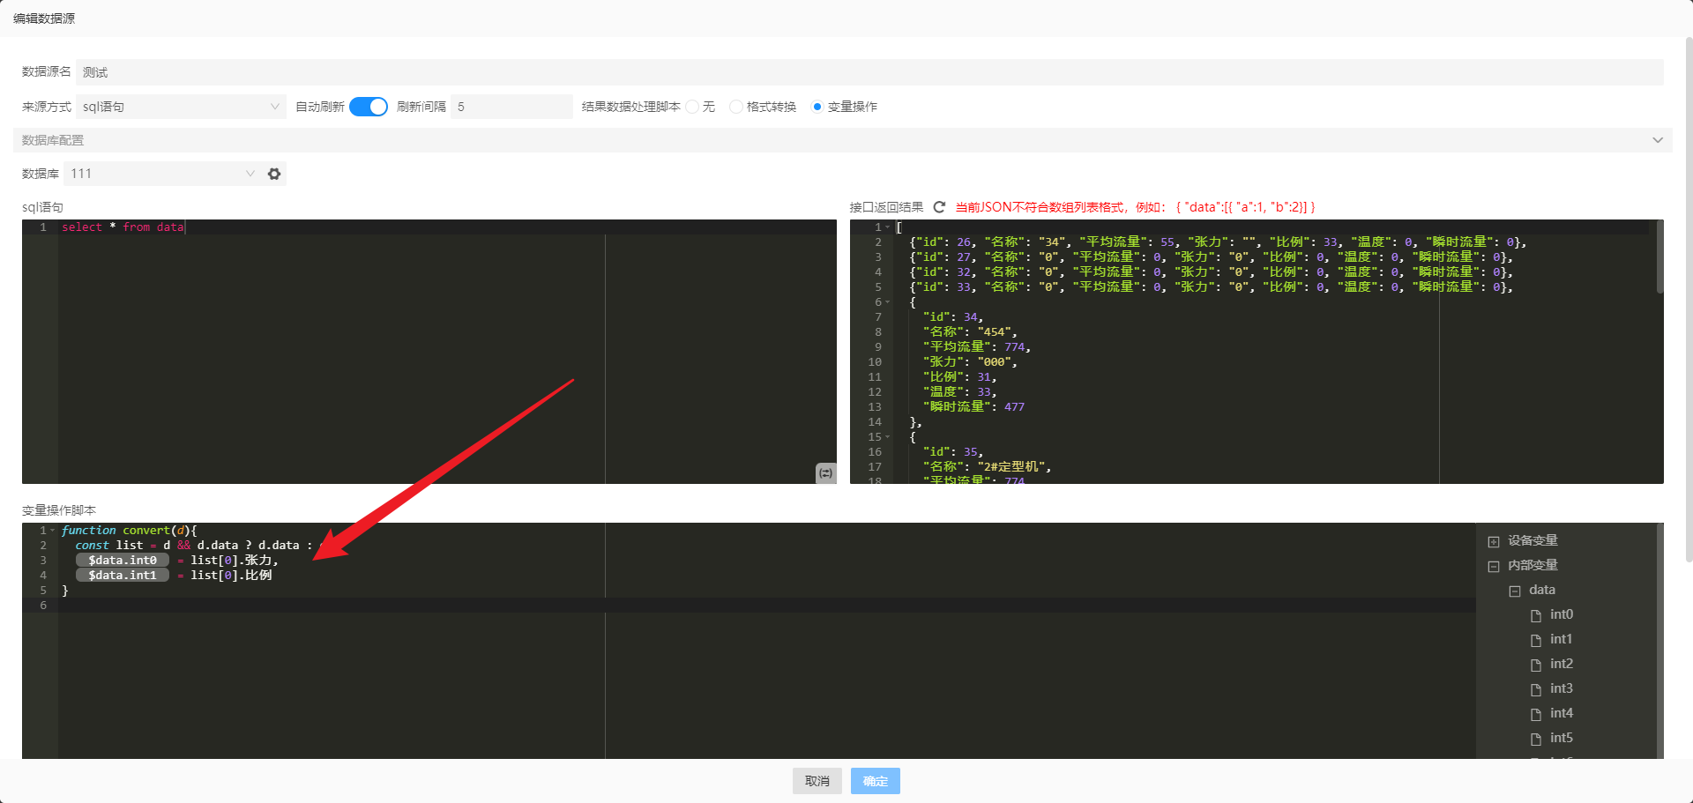This screenshot has height=803, width=1693.
Task: Collapse the data tree node
Action: pyautogui.click(x=1515, y=591)
